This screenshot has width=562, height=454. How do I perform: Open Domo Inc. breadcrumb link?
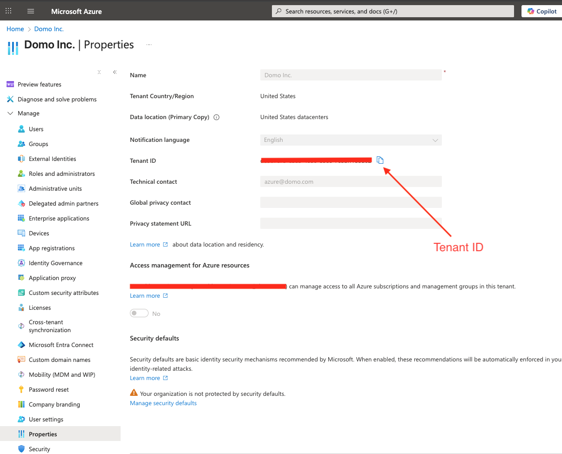pyautogui.click(x=49, y=29)
